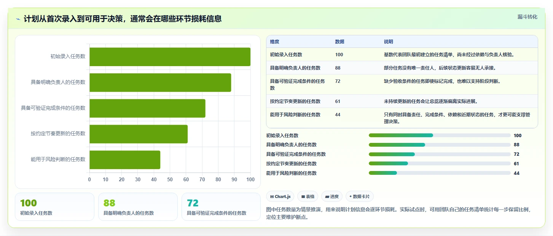The width and height of the screenshot is (553, 236).
Task: Click the progress bar for 具备可验证完成条件的任务数
Action: pos(440,154)
